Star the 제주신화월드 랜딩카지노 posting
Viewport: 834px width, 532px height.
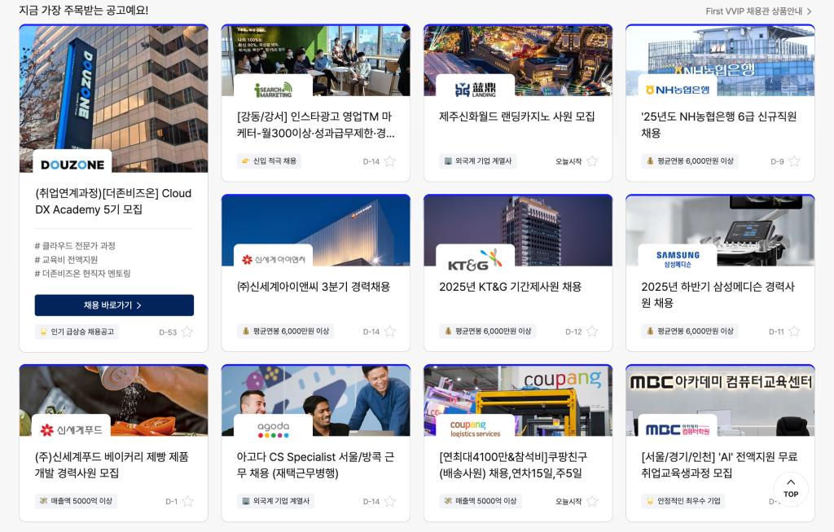click(x=592, y=161)
